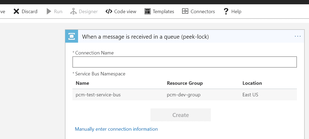
Task: Click the Connection Name field label
Action: (x=94, y=53)
